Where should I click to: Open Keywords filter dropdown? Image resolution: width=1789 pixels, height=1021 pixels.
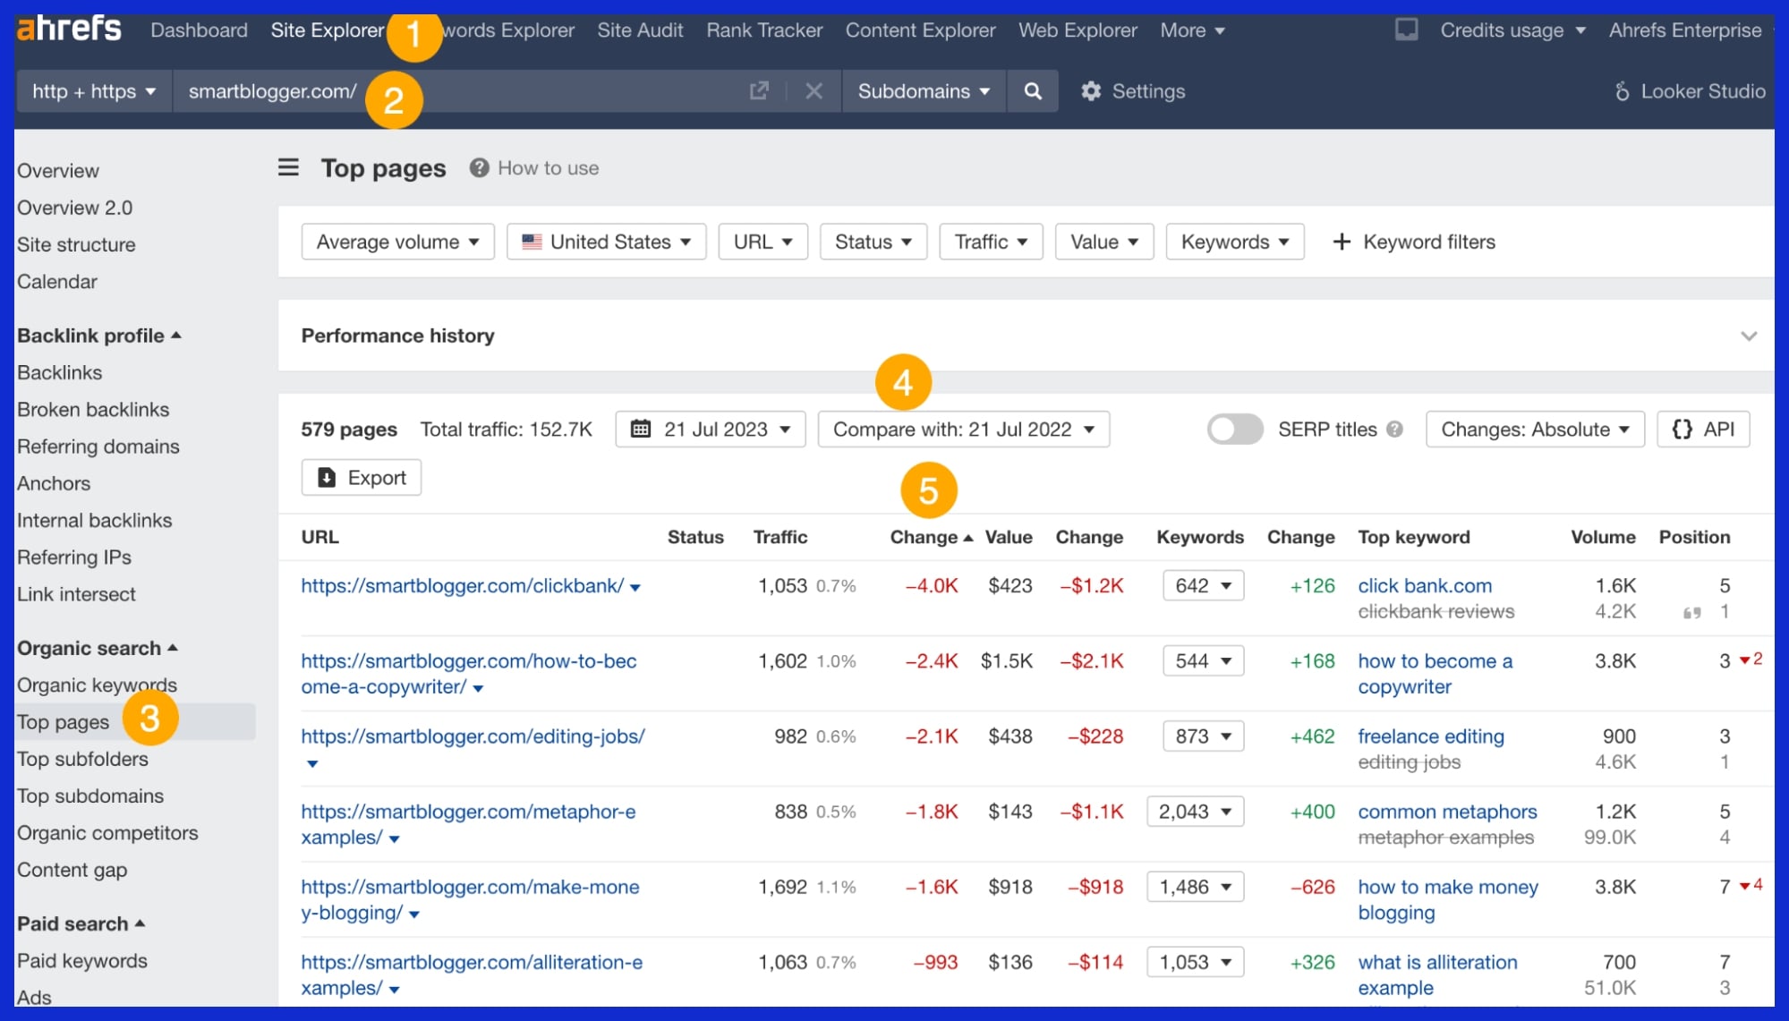1235,242
